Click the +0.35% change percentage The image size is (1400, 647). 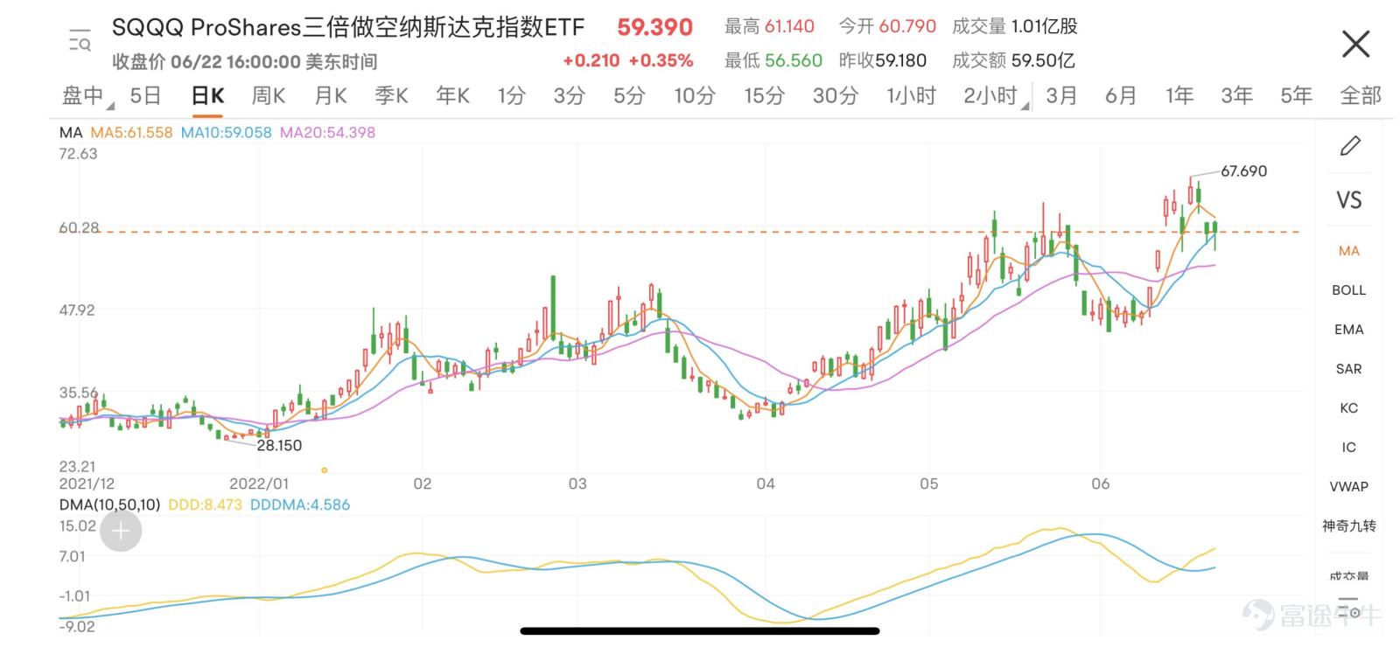(x=661, y=60)
